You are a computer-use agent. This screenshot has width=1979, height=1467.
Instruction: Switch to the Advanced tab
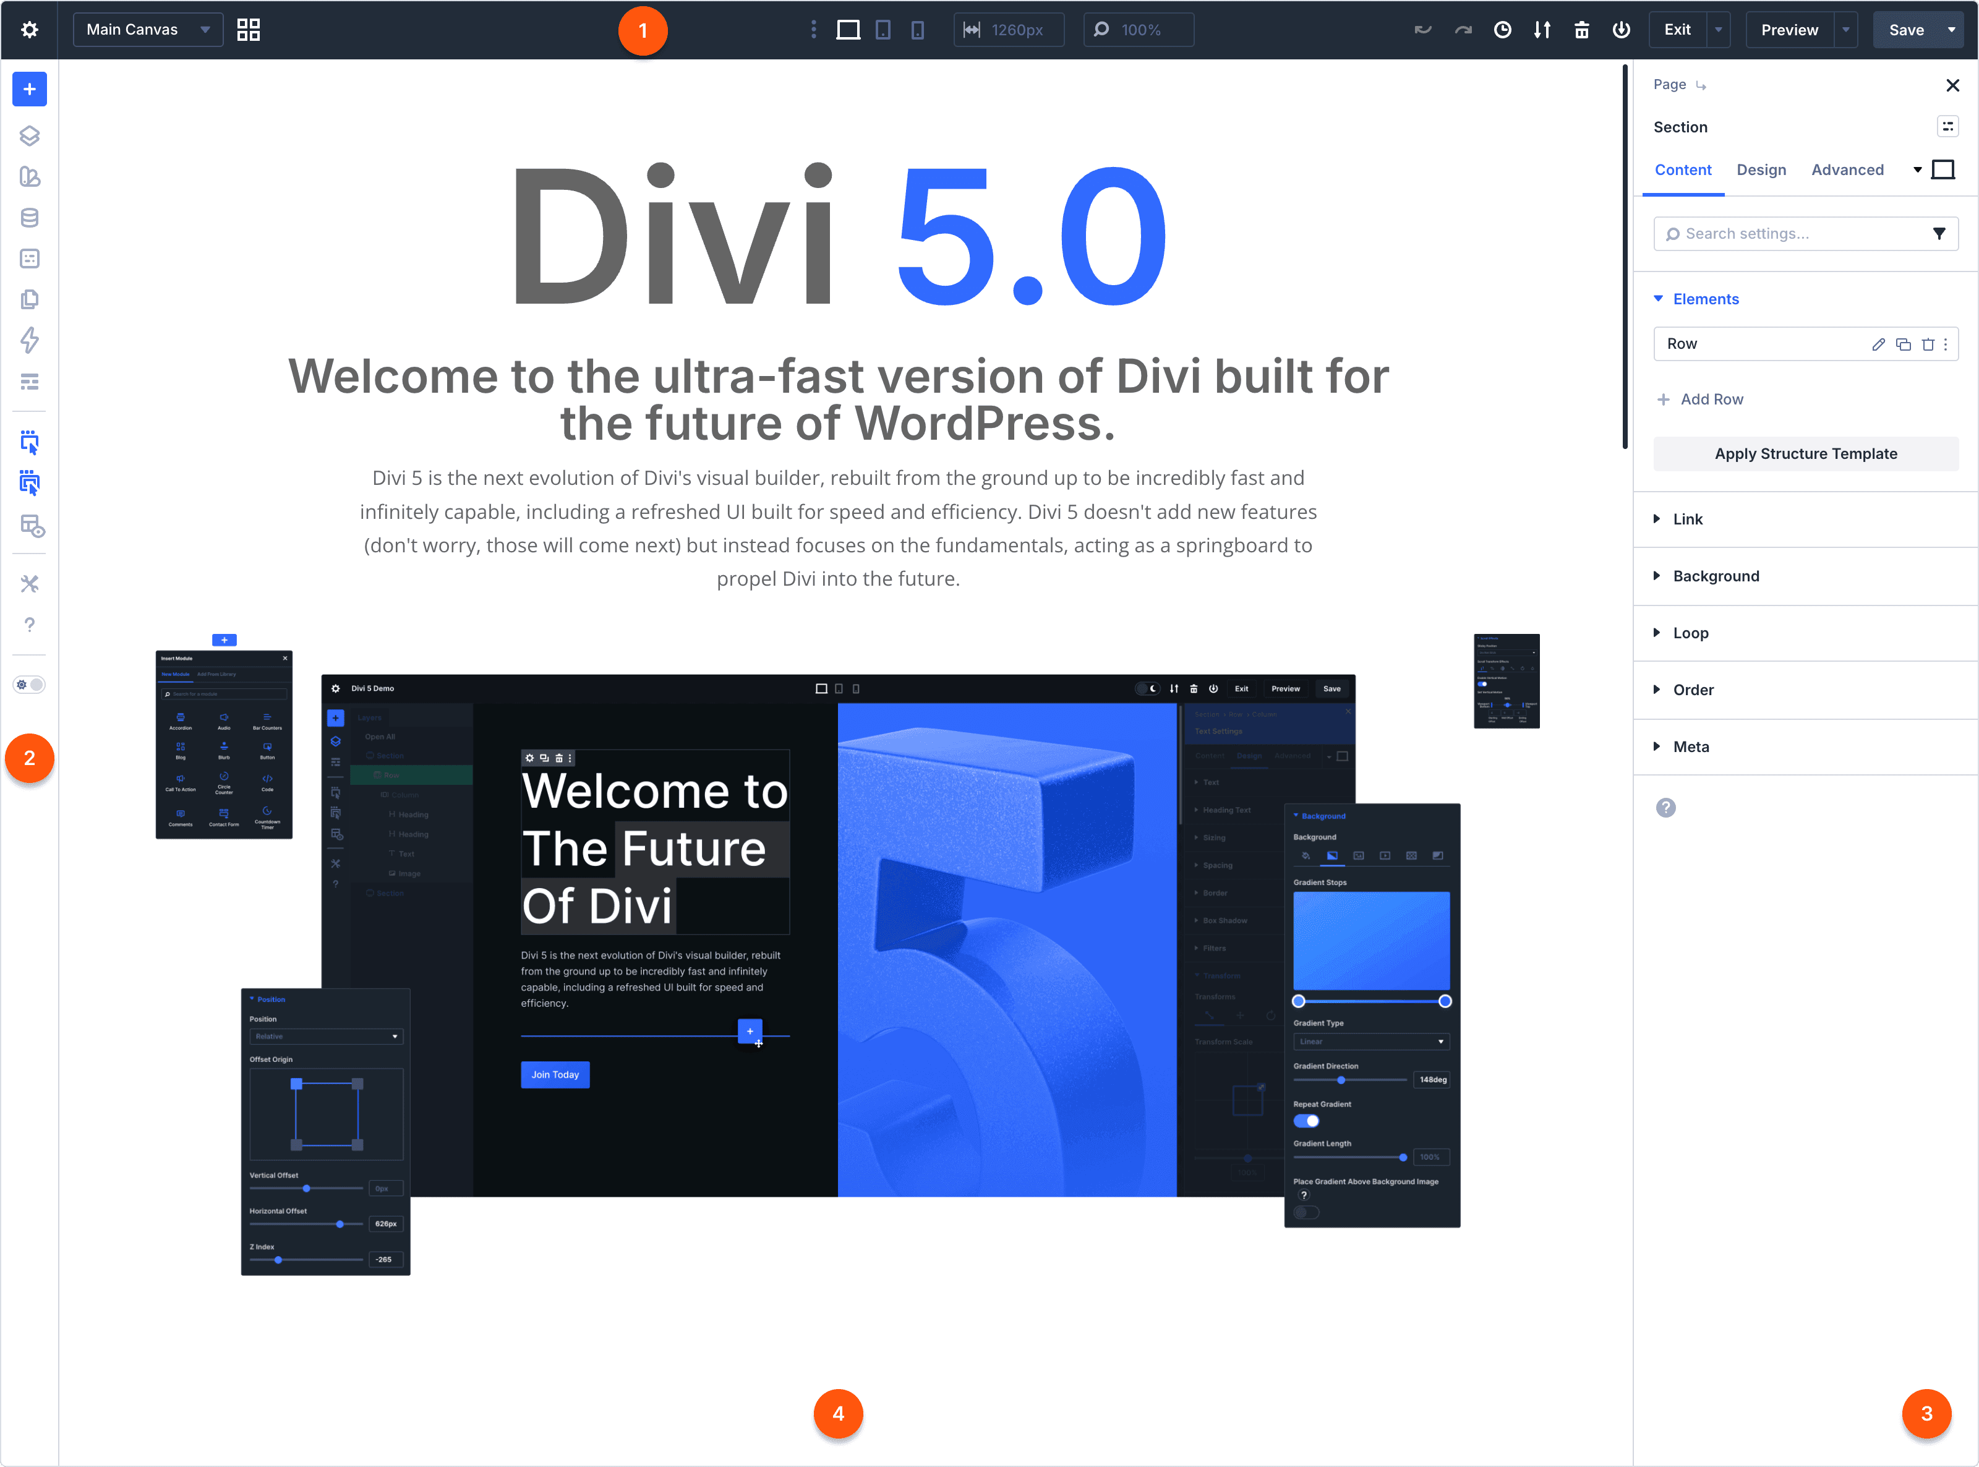click(x=1847, y=169)
